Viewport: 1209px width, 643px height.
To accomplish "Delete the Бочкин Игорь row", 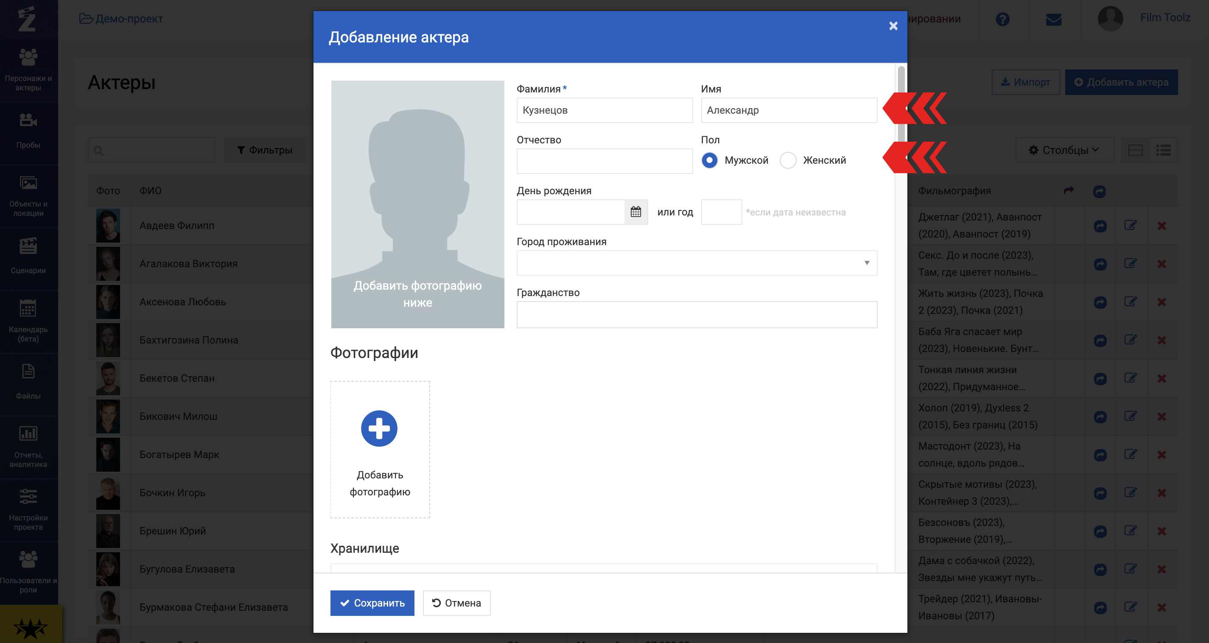I will point(1161,493).
